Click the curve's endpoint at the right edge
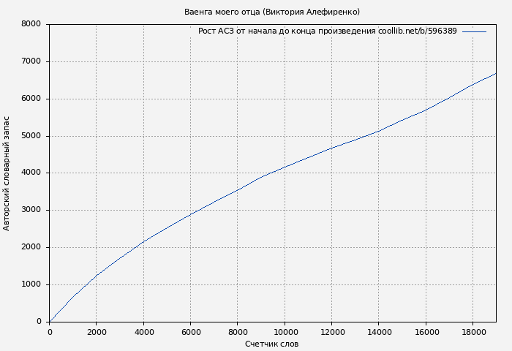Image resolution: width=512 pixels, height=351 pixels. [495, 73]
